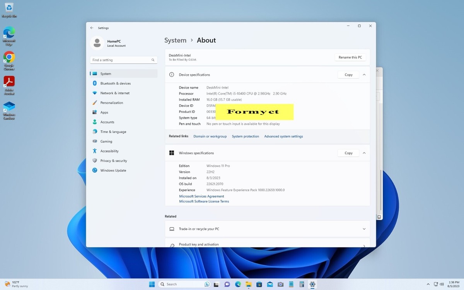464x290 pixels.
Task: Click the Intel Core i5-10400 processor value
Action: [246, 94]
